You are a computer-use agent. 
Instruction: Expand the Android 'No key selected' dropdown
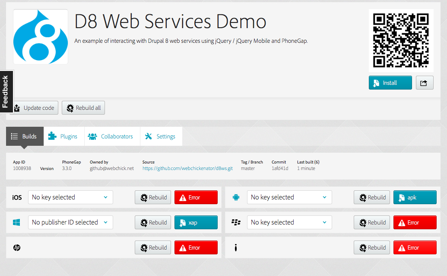click(x=289, y=197)
